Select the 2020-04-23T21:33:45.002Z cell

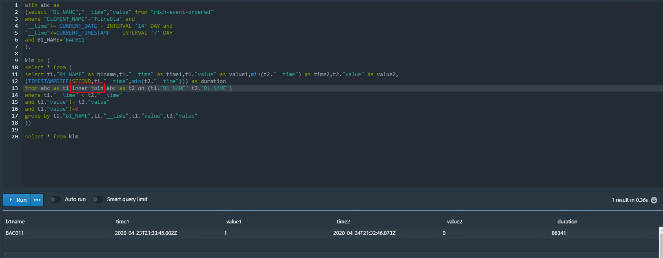pos(146,233)
